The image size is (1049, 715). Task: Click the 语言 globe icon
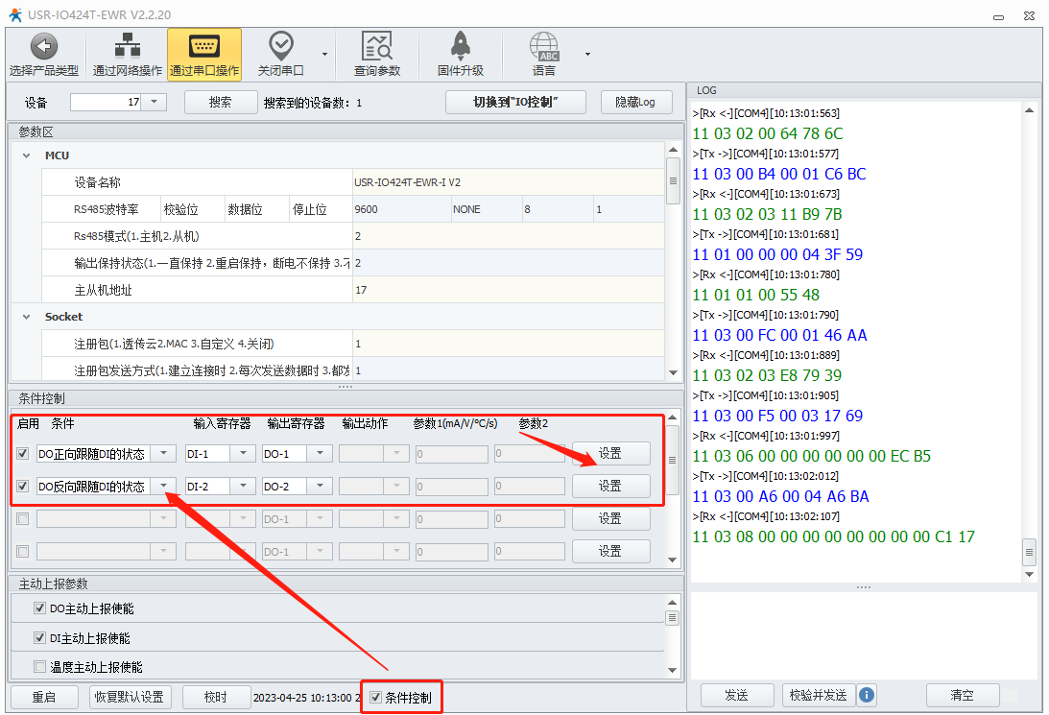click(544, 46)
